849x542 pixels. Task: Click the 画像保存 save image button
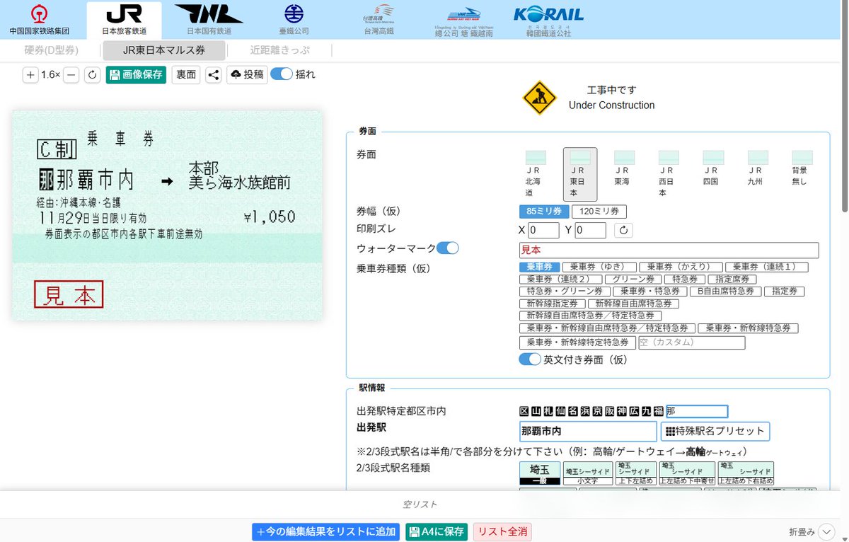[x=136, y=75]
